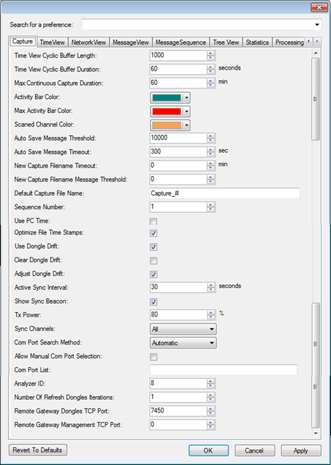Viewport: 331px width, 465px height.
Task: Click the Time View Cyclic Buffer Length stepper
Action: [x=210, y=55]
